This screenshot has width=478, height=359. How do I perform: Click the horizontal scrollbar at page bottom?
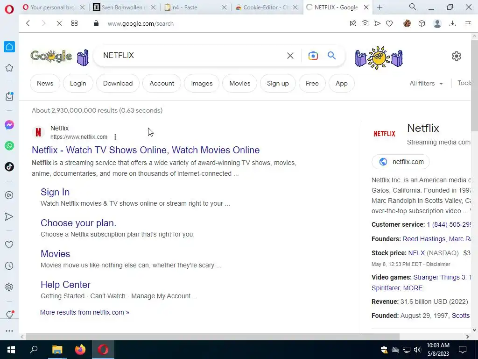click(x=212, y=337)
